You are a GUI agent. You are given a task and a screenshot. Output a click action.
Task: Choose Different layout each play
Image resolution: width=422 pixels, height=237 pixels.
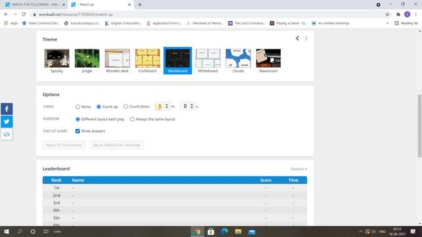coord(78,119)
